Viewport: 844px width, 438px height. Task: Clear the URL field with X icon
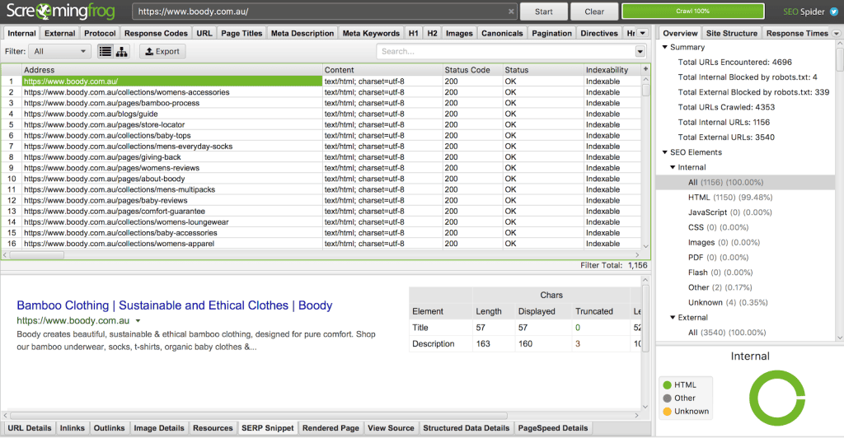511,12
